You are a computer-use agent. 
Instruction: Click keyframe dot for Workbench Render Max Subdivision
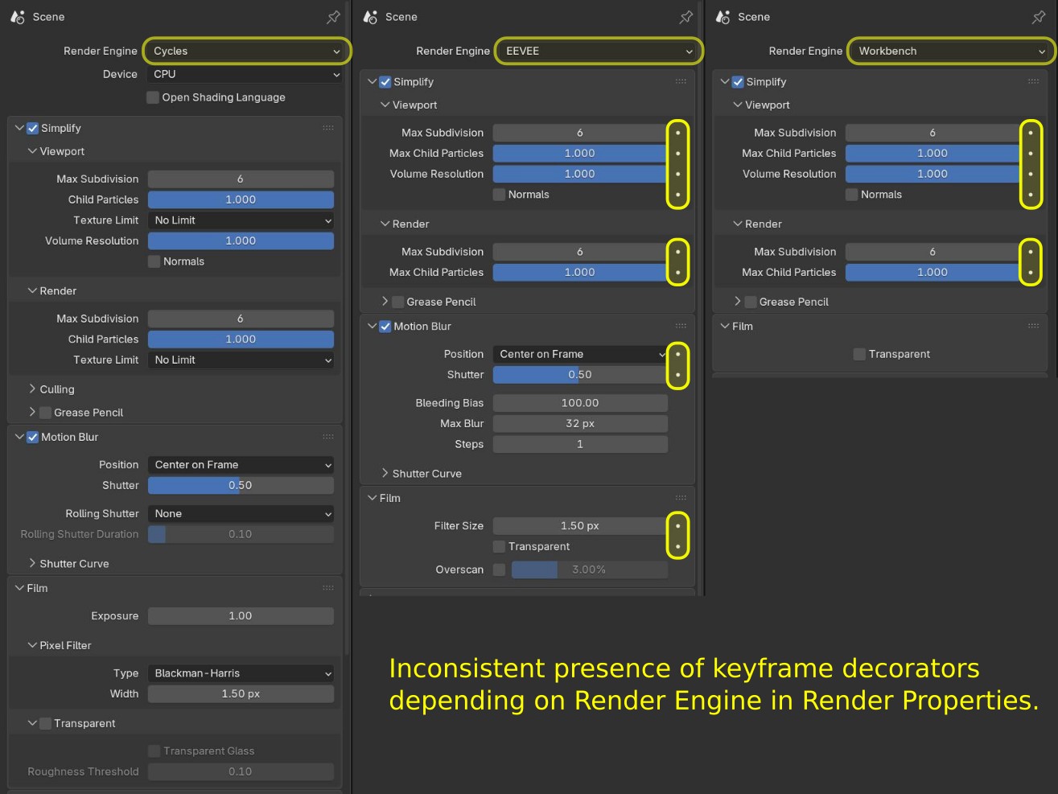tap(1031, 252)
